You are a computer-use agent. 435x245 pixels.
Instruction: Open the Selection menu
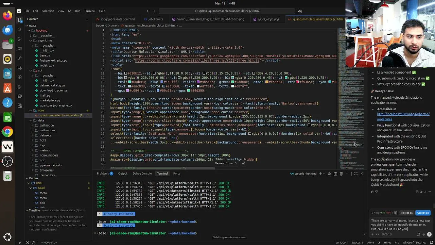48,11
